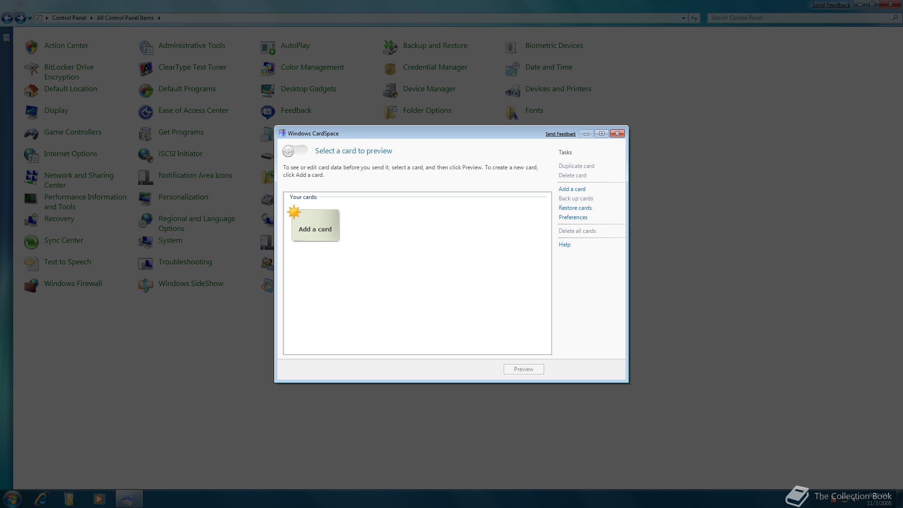Click the Windows Start orb
This screenshot has width=903, height=508.
coord(12,499)
